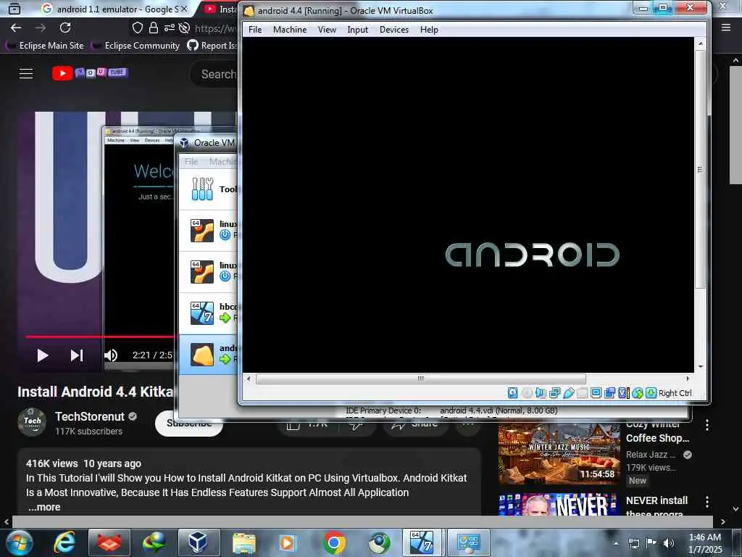Open Google Chrome from the taskbar
Screen dimensions: 742x557
tap(334, 542)
